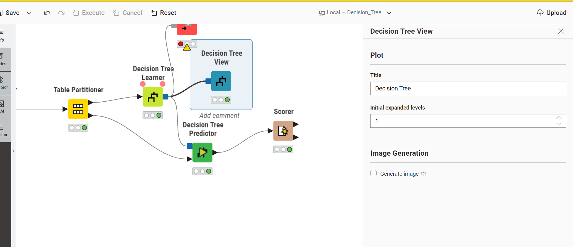The width and height of the screenshot is (573, 247).
Task: Click the Decision Tree View node status light
Action: [x=221, y=100]
